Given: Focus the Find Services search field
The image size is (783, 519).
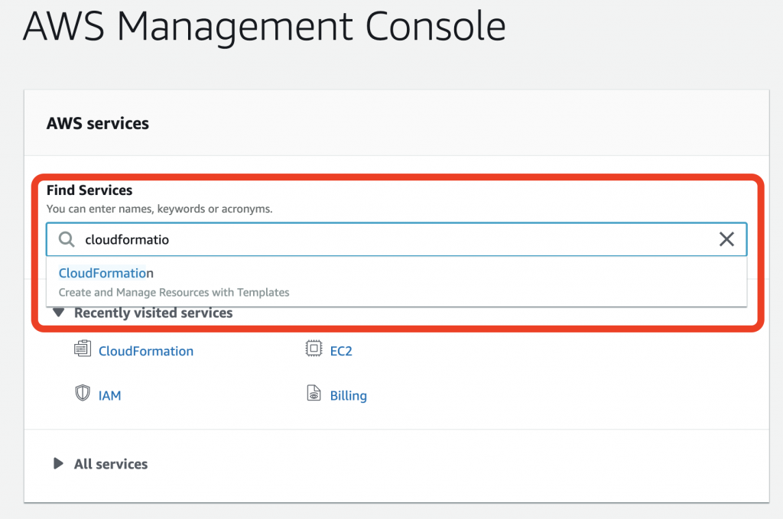Looking at the screenshot, I should click(x=382, y=239).
